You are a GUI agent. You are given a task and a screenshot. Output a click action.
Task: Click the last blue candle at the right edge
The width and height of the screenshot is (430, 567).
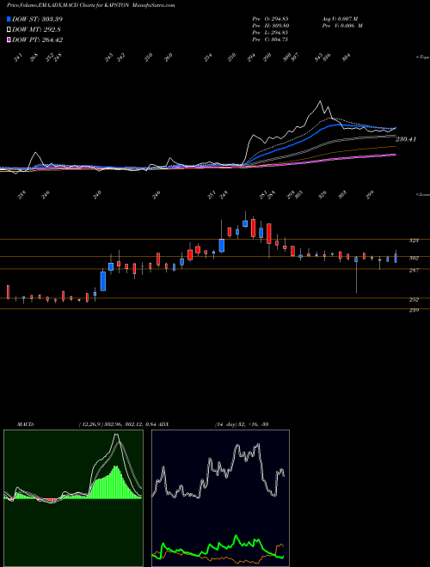coord(396,257)
